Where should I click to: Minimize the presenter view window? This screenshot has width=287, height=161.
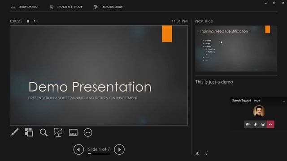(265, 3)
